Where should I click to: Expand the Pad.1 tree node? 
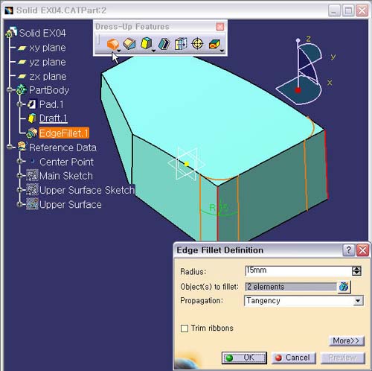click(19, 104)
